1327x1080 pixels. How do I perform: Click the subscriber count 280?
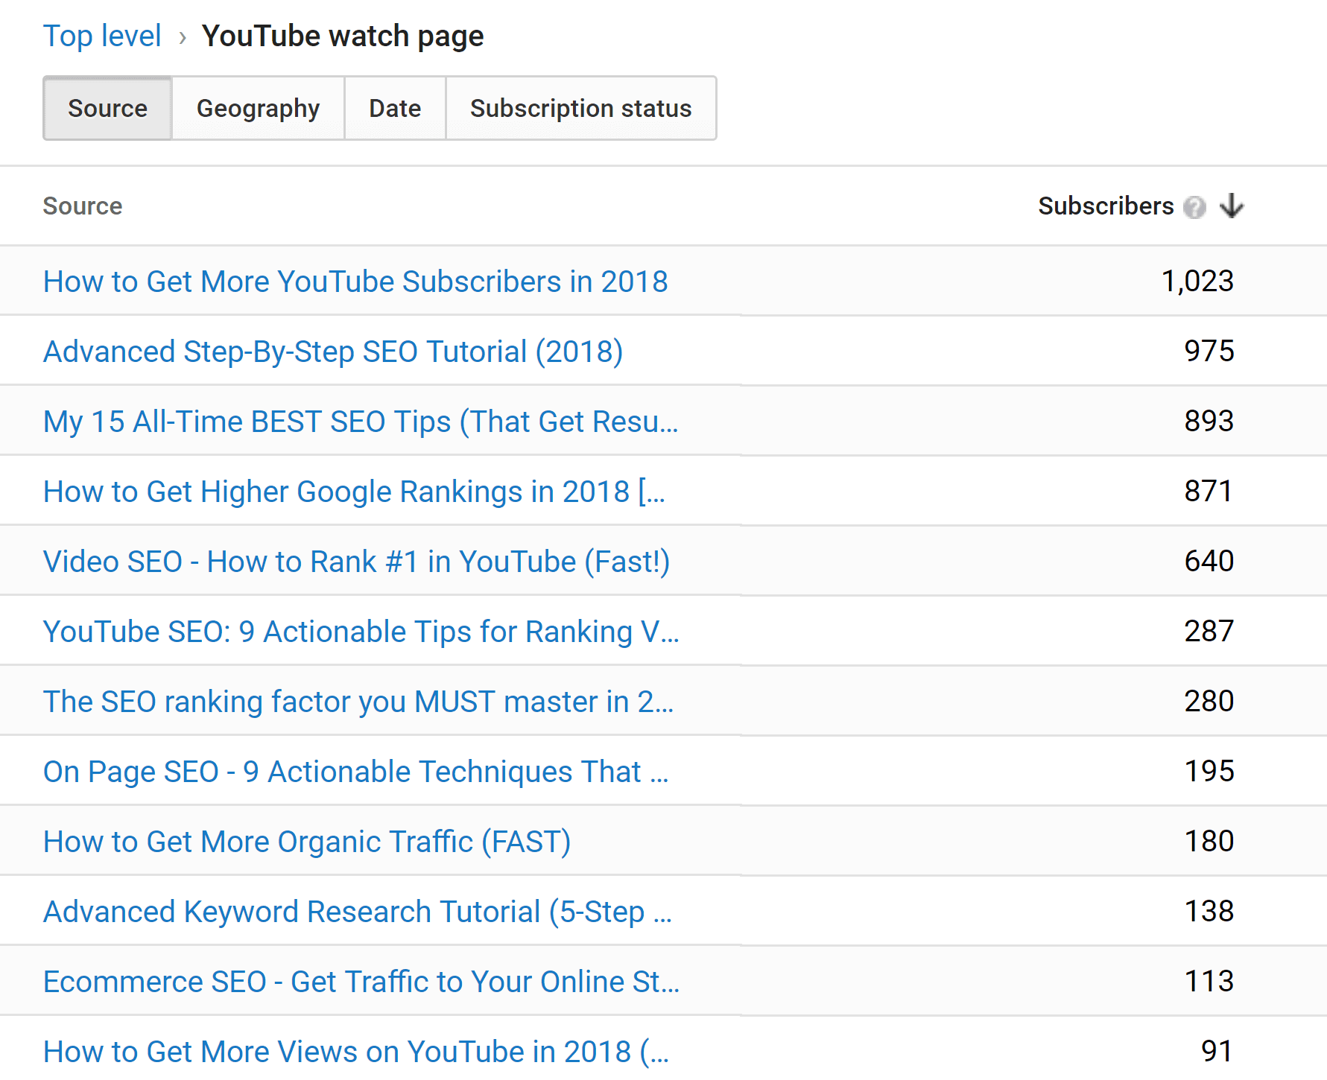click(1209, 702)
